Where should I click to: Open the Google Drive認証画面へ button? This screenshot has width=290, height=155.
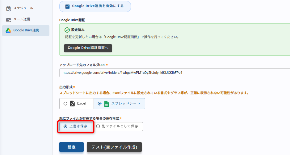(x=88, y=48)
